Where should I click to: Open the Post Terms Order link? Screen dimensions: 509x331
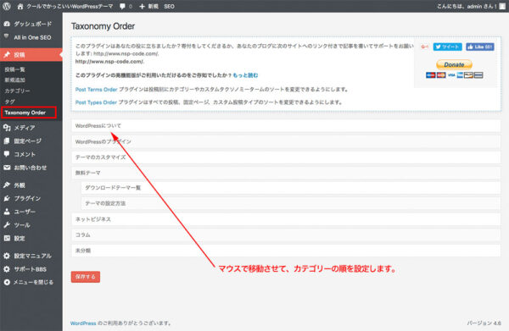96,90
